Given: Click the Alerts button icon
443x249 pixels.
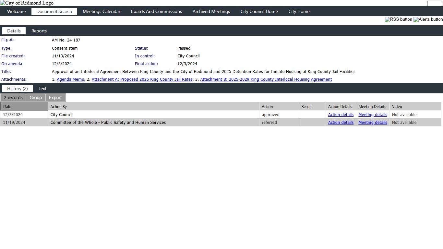Looking at the screenshot, I should (x=428, y=19).
